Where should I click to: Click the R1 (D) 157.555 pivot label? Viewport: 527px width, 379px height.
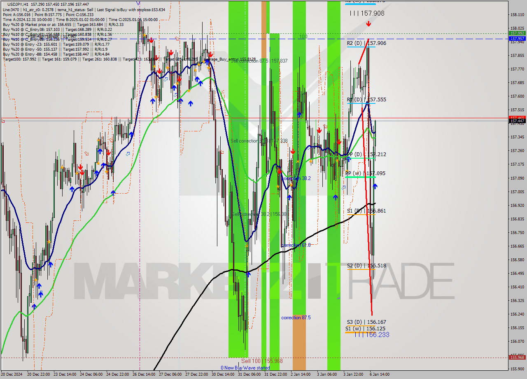(366, 100)
